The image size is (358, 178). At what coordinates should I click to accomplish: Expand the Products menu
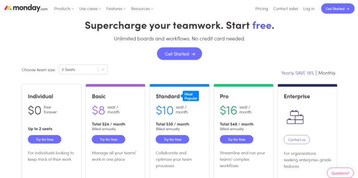[64, 9]
